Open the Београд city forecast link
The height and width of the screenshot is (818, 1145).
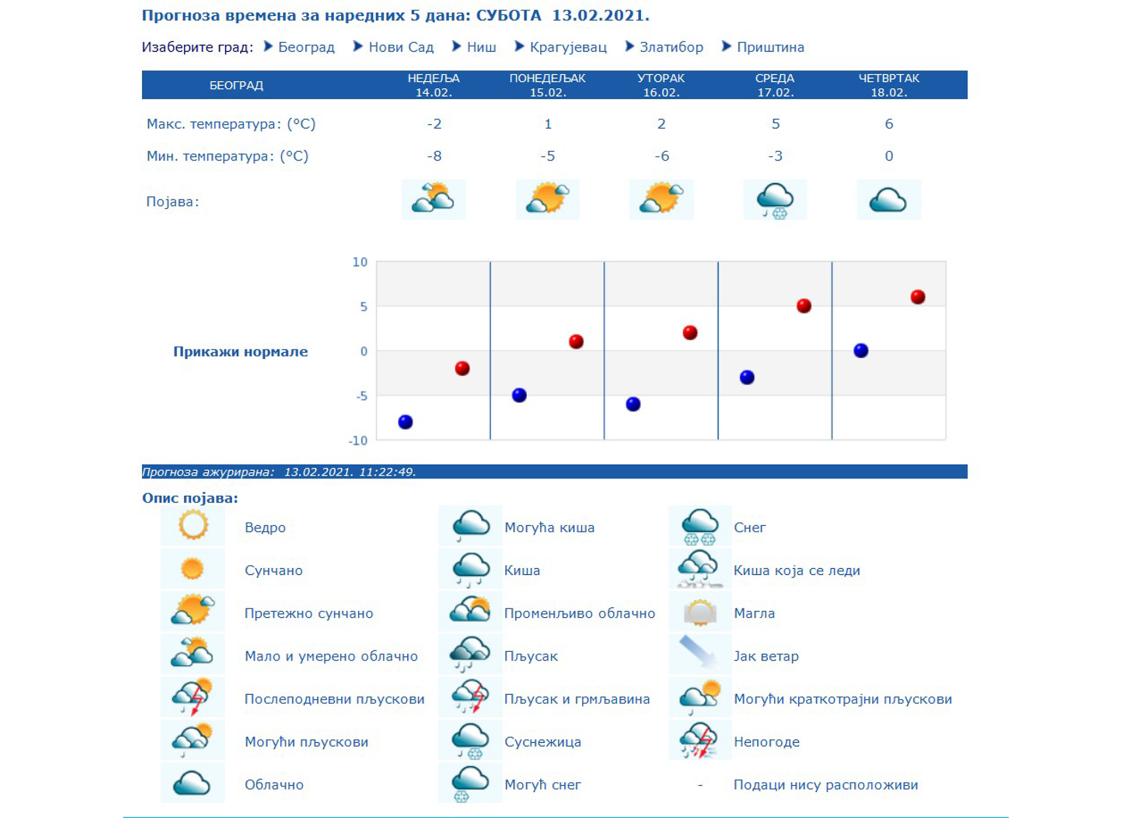coord(306,47)
